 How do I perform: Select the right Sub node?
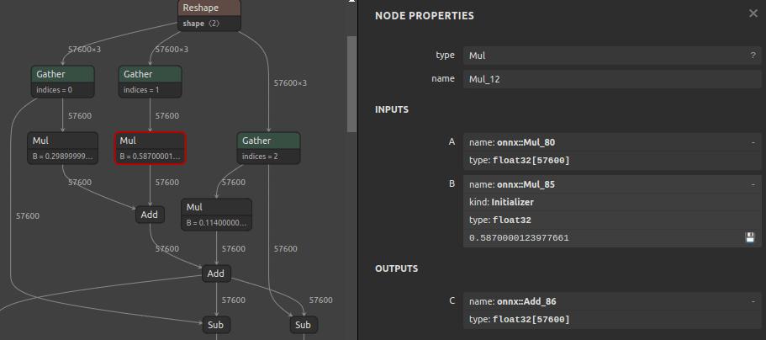303,324
